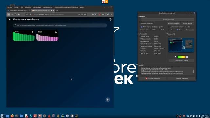Open the music note tray icon
Image resolution: width=210 pixels, height=118 pixels.
point(199,116)
